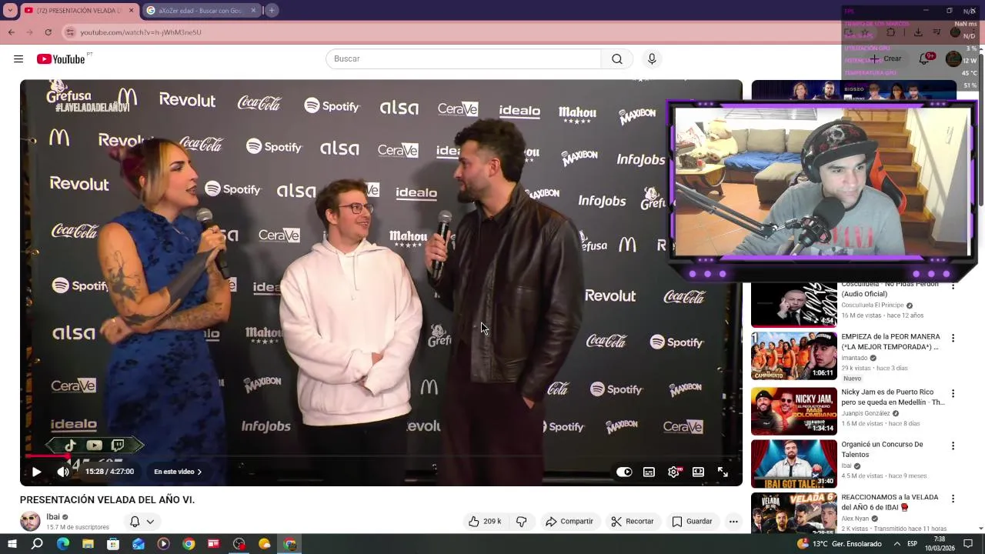This screenshot has height=554, width=985.
Task: Open more actions three-dot menu under video
Action: coord(733,522)
